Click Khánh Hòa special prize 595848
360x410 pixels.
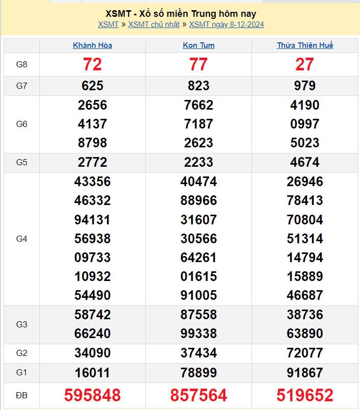pos(92,395)
